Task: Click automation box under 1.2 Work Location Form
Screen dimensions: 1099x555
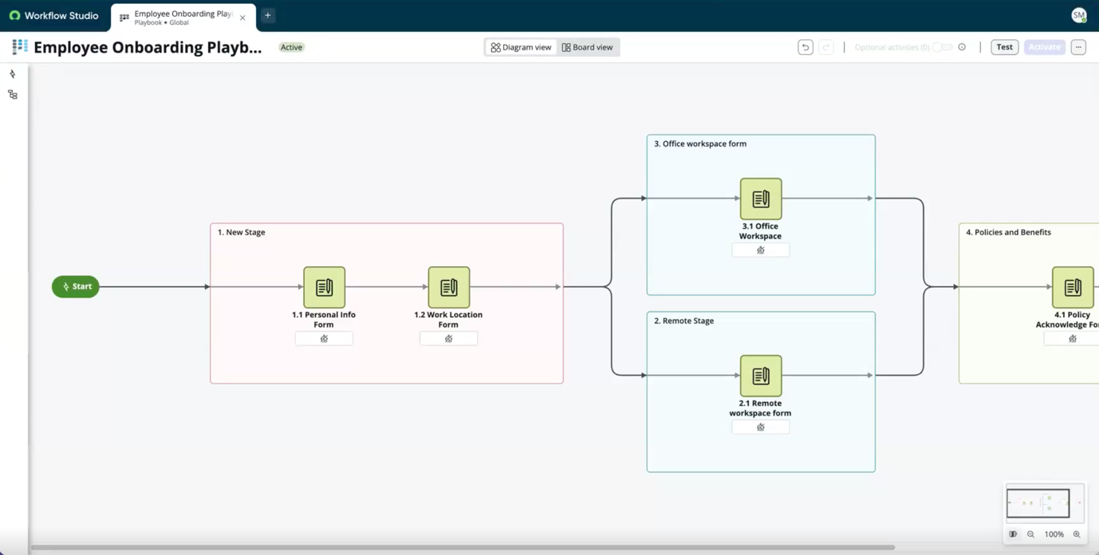Action: tap(448, 339)
